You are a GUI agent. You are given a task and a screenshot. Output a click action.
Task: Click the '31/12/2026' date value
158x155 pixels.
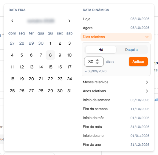(140, 145)
